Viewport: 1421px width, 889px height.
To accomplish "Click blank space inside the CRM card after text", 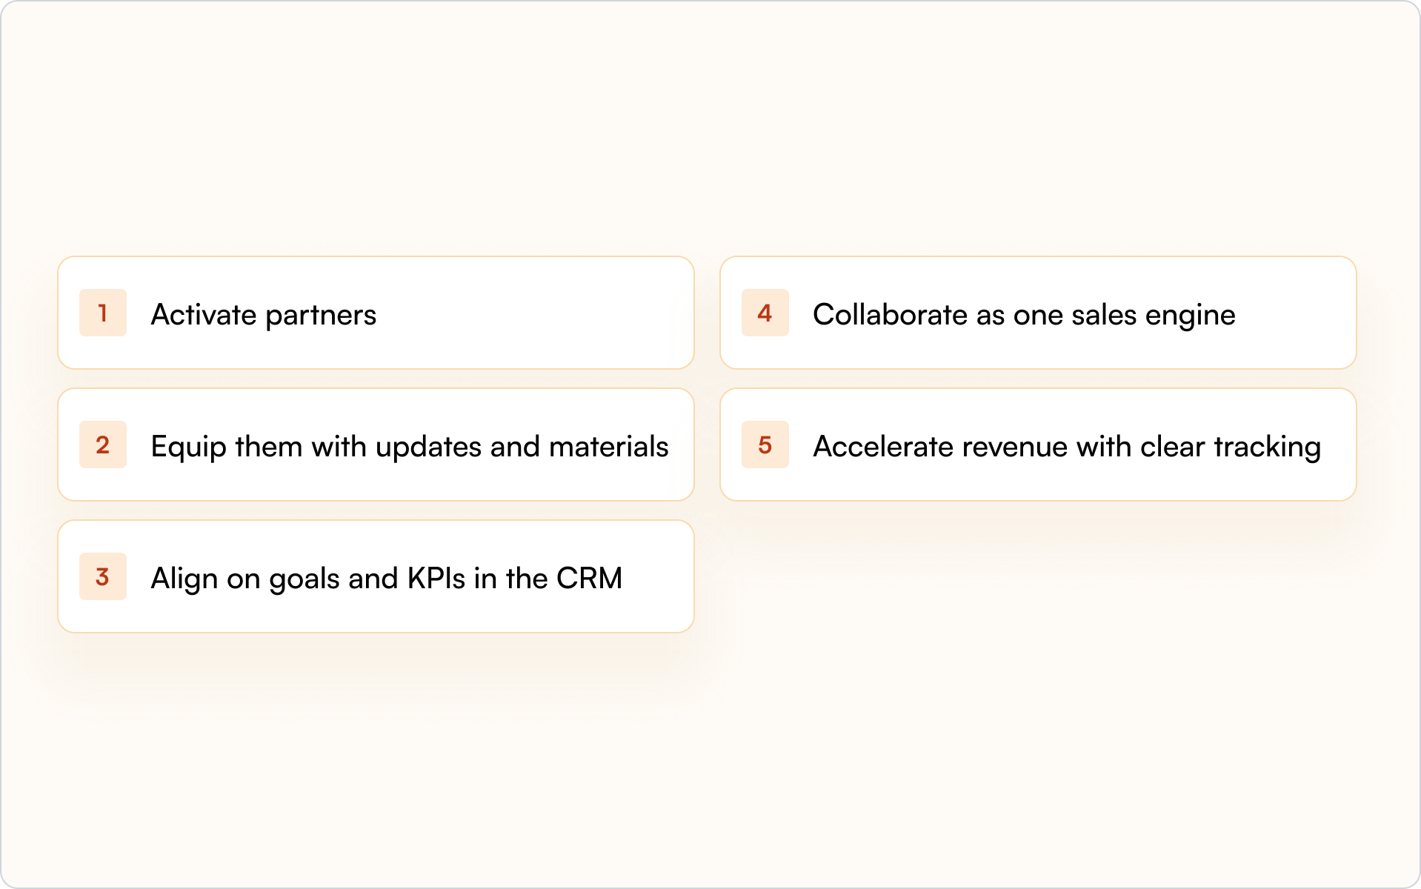I will pyautogui.click(x=658, y=576).
